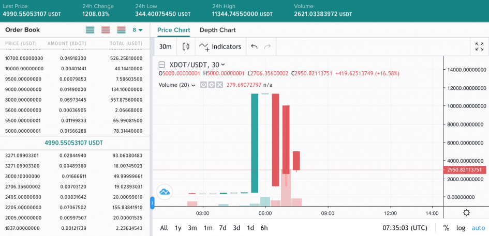
Task: Undo the last chart action
Action: click(254, 46)
